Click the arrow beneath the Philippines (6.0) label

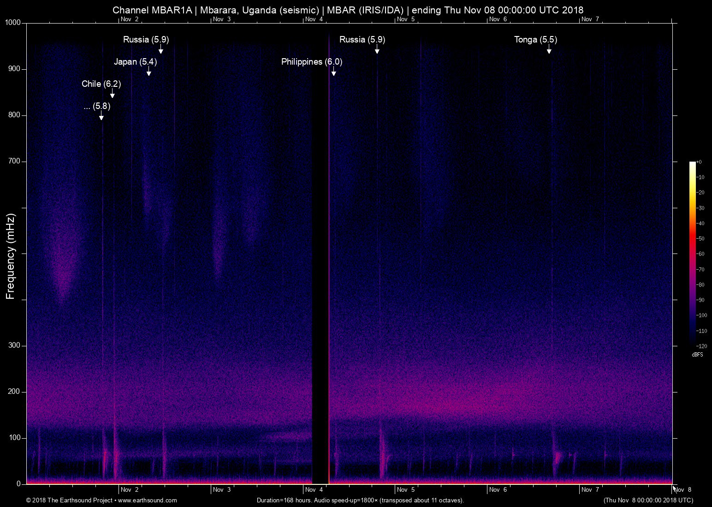(333, 72)
